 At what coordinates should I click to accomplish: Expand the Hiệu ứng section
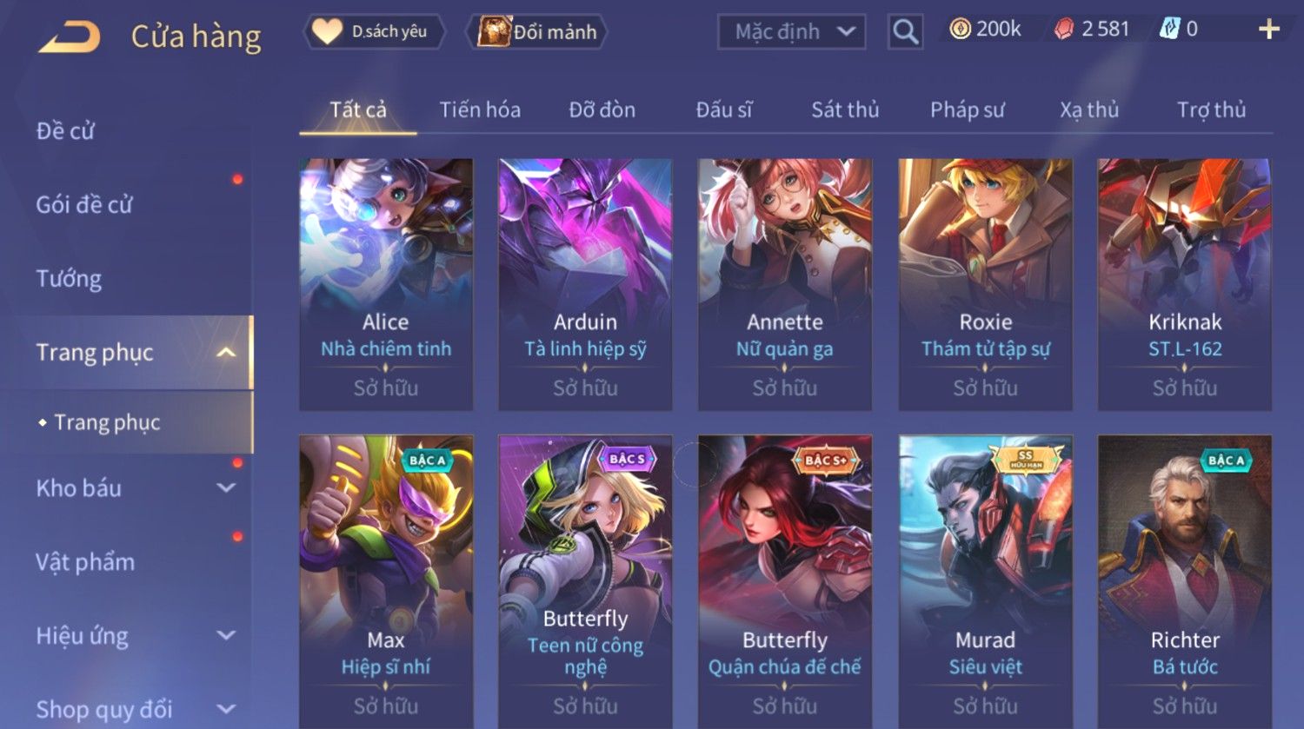click(226, 635)
